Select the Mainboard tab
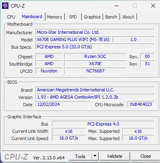This screenshot has width=160, height=163. [x=32, y=17]
